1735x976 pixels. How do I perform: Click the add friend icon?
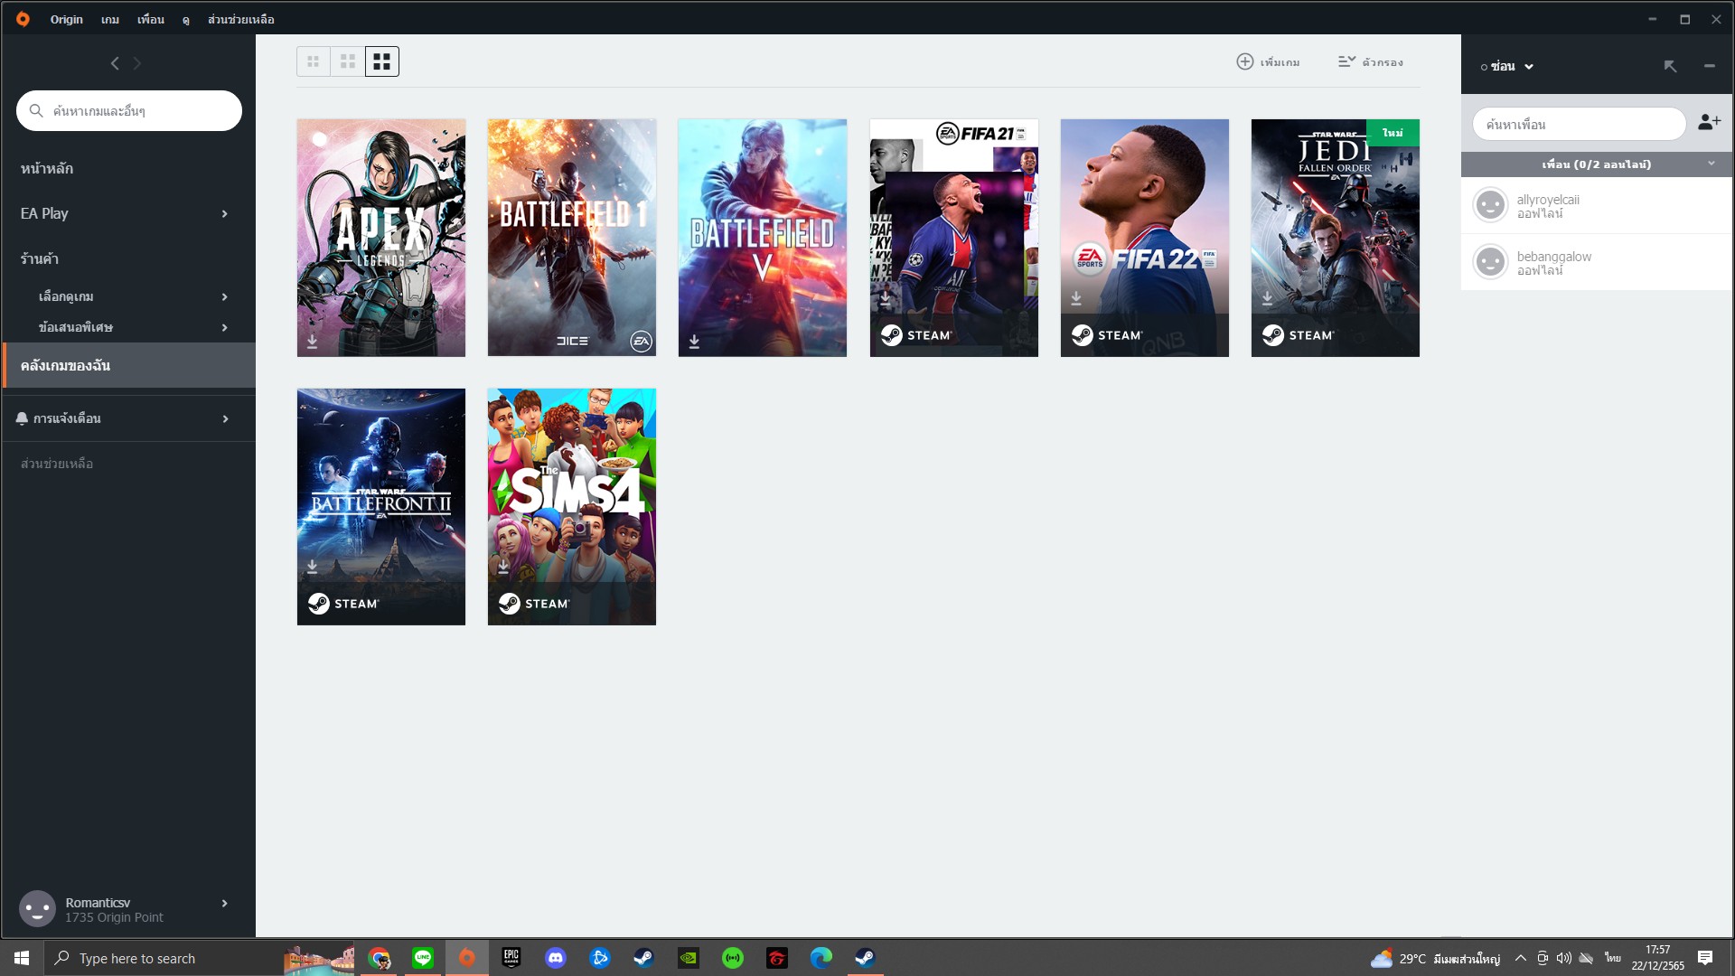tap(1709, 122)
